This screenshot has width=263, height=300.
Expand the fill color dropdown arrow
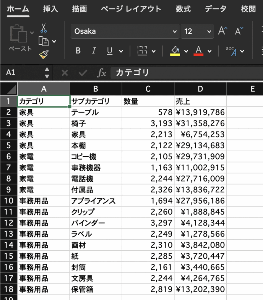pos(186,51)
